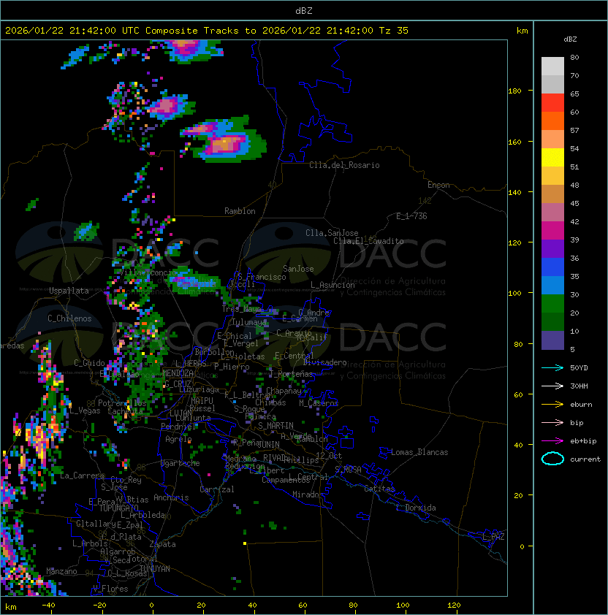Click the '120' tick on horizontal km axis
Viewport: 608px width, 615px height.
click(454, 606)
